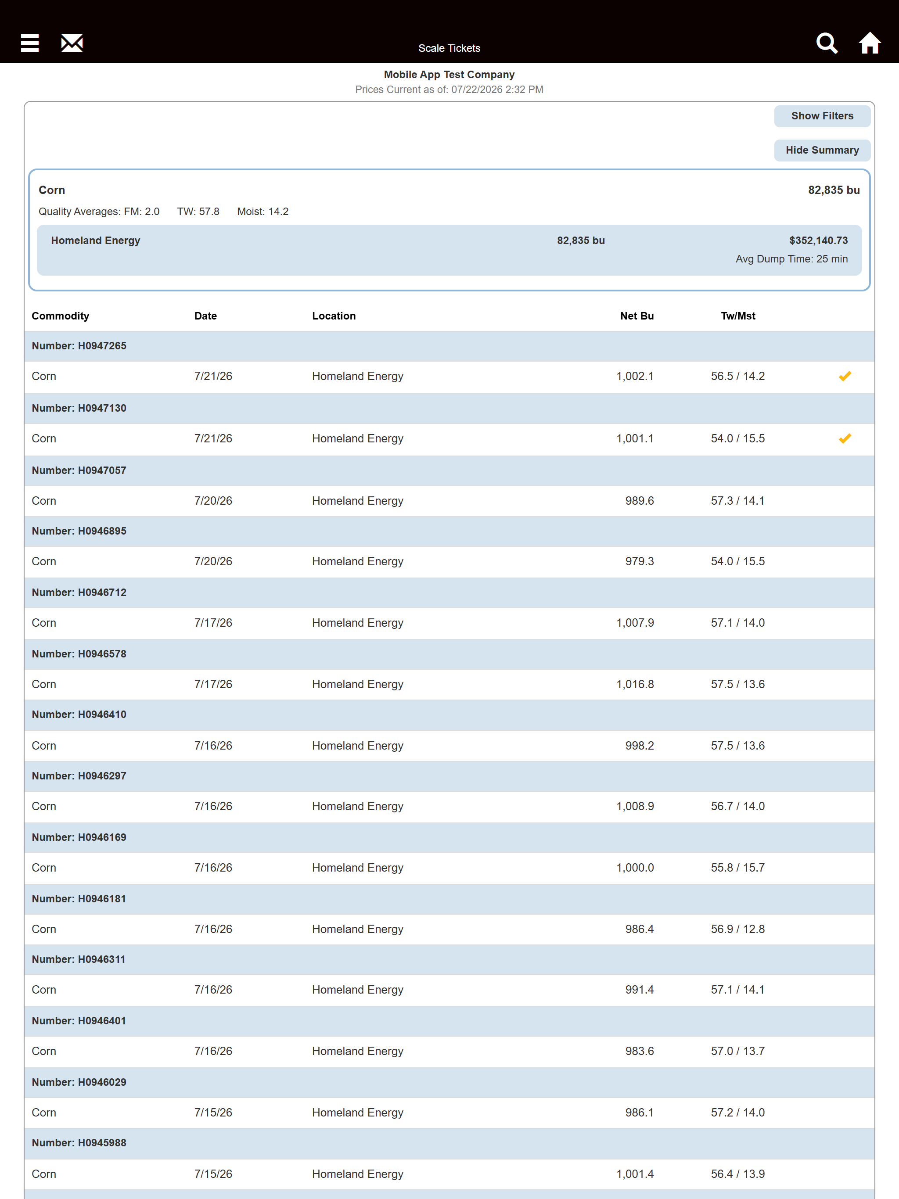Click checkmark on ticket H0947265 row
Screen dimensions: 899x1199
pyautogui.click(x=845, y=376)
